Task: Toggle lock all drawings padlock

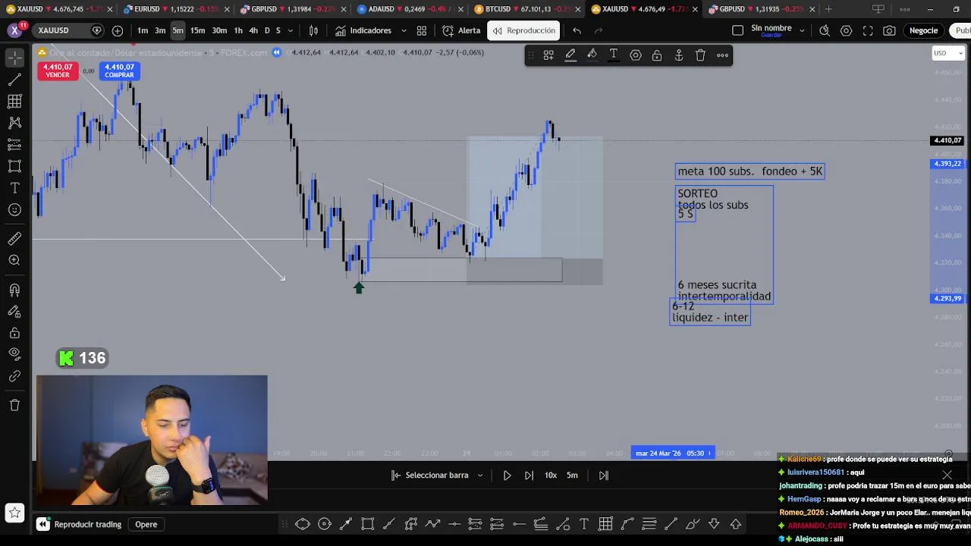Action: [x=14, y=332]
